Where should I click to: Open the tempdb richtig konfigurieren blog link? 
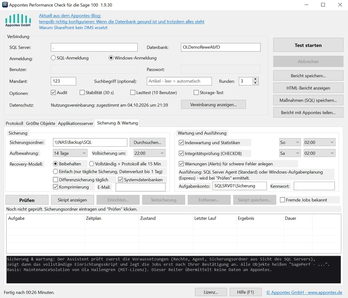point(121,21)
